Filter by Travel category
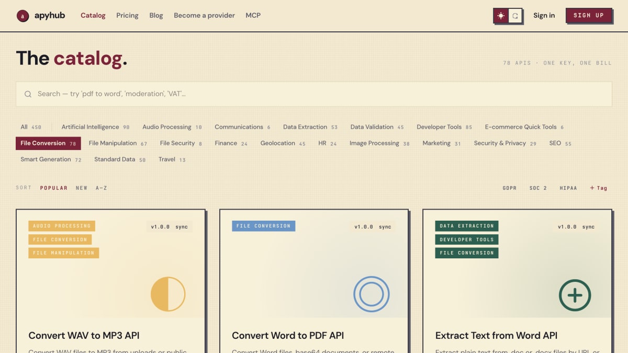Viewport: 628px width, 353px height. pos(172,160)
